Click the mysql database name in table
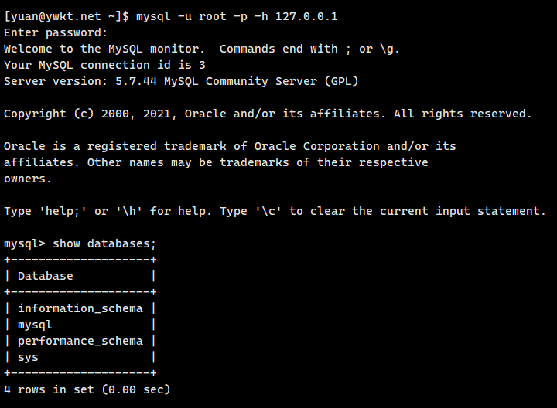Screen dimensions: 557x408 point(35,325)
